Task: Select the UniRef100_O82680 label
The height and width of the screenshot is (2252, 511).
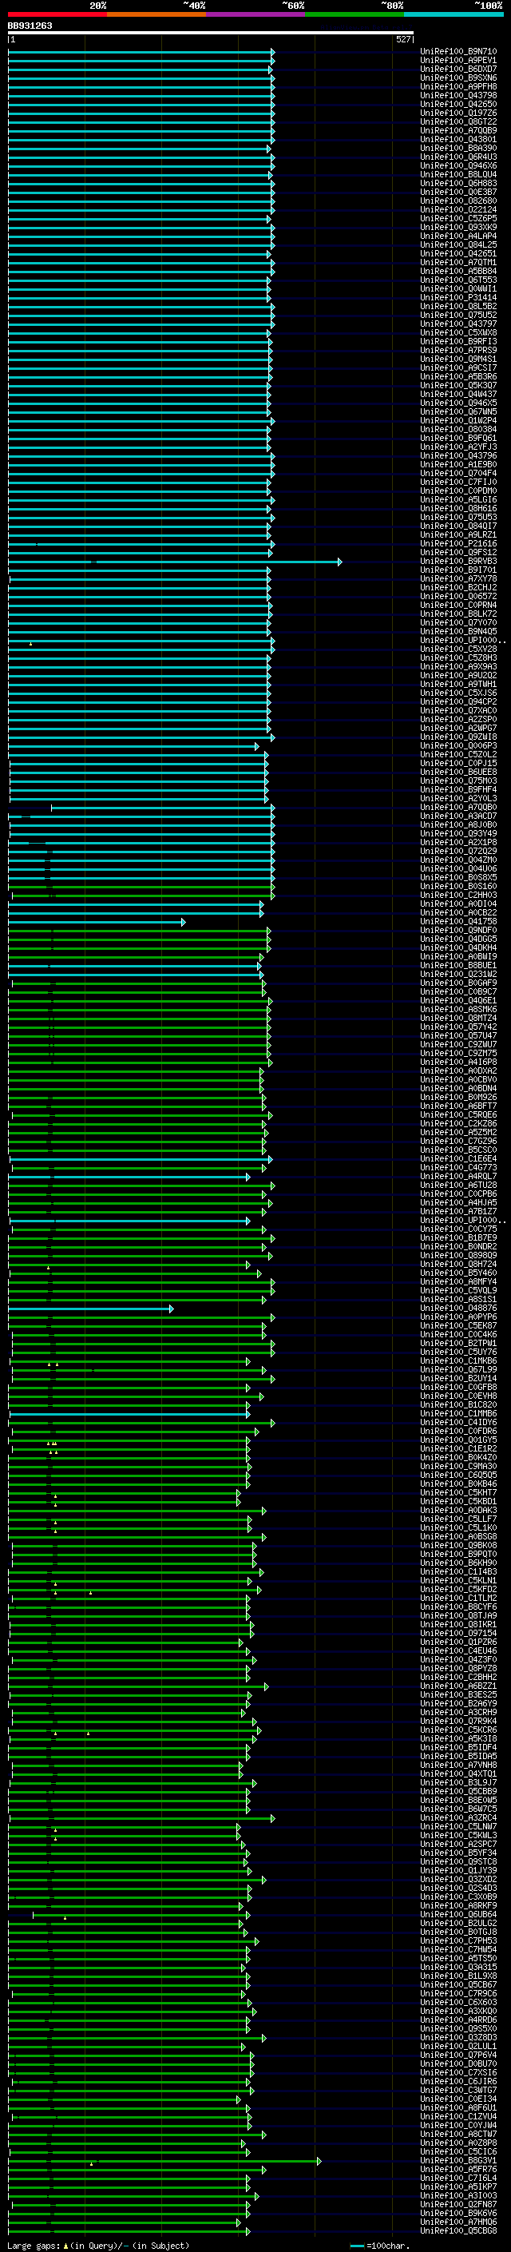Action: [458, 201]
